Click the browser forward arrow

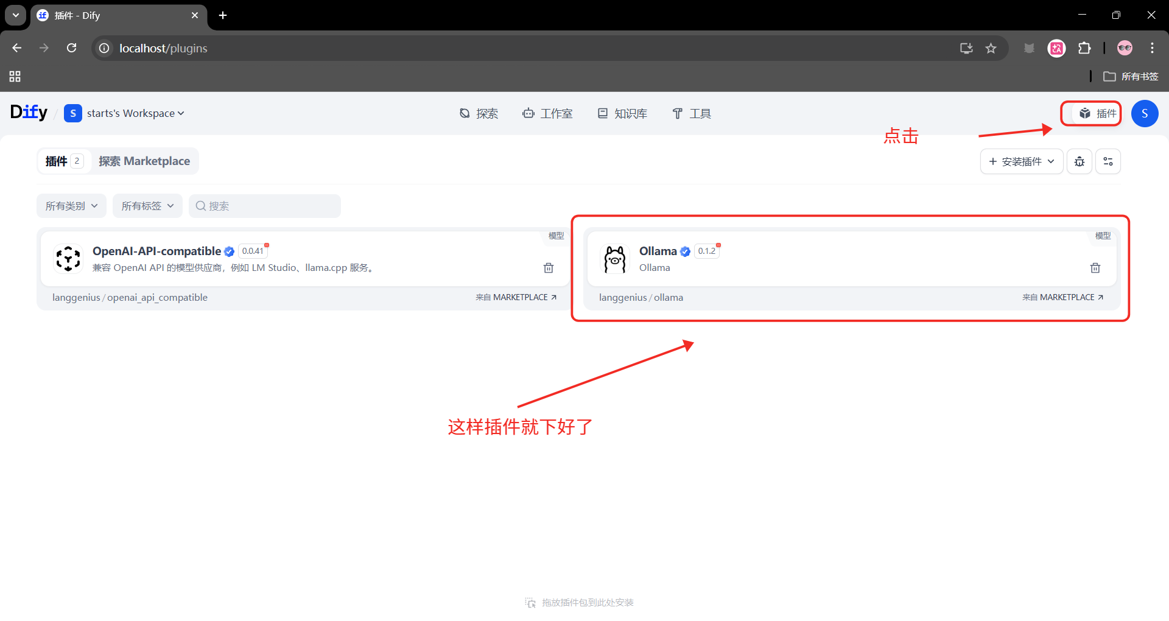[44, 48]
